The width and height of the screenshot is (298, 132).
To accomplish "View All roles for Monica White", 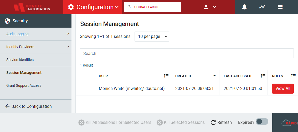I will 283,89.
